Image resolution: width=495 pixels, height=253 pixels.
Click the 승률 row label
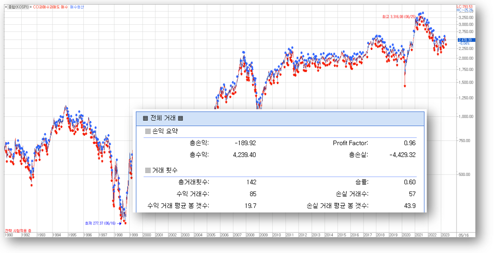coord(362,182)
